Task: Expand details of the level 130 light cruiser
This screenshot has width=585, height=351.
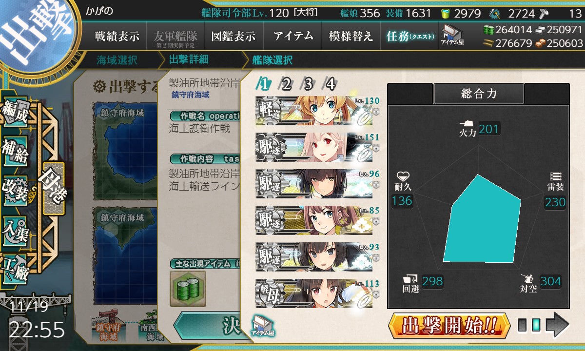Action: coord(377,111)
